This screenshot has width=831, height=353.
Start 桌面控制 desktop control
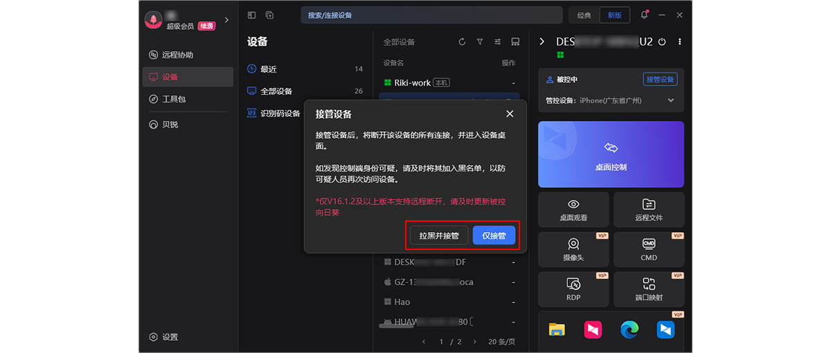(x=611, y=154)
